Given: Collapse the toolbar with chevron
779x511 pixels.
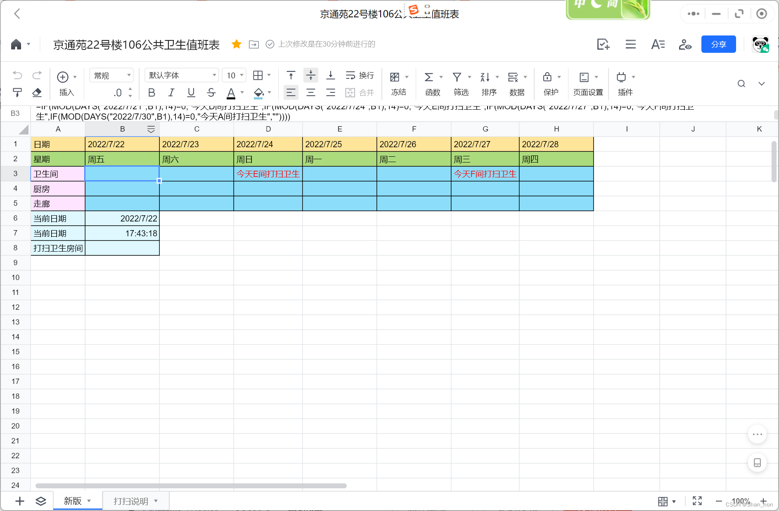Looking at the screenshot, I should coord(762,84).
